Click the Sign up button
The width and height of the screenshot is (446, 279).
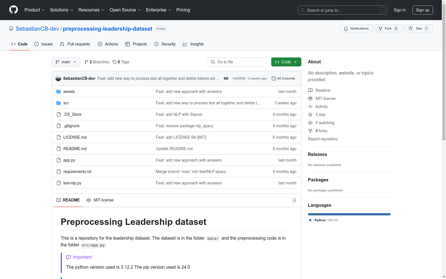click(423, 10)
